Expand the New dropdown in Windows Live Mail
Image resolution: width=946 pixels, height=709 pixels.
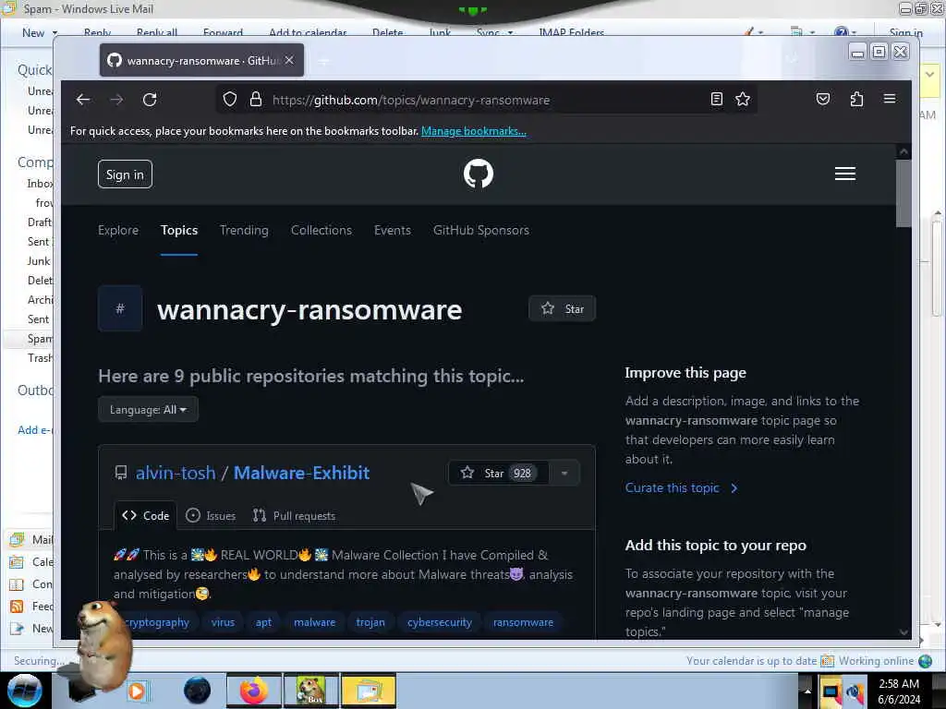click(x=55, y=32)
